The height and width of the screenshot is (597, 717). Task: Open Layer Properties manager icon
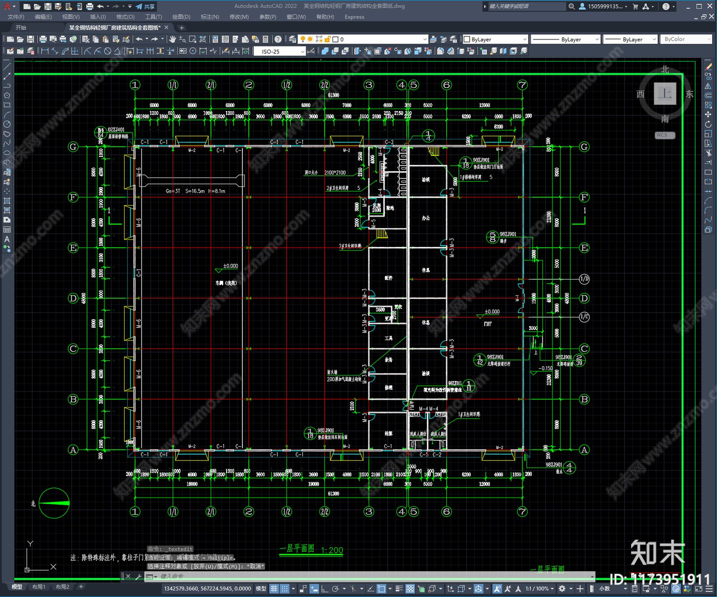[x=293, y=39]
